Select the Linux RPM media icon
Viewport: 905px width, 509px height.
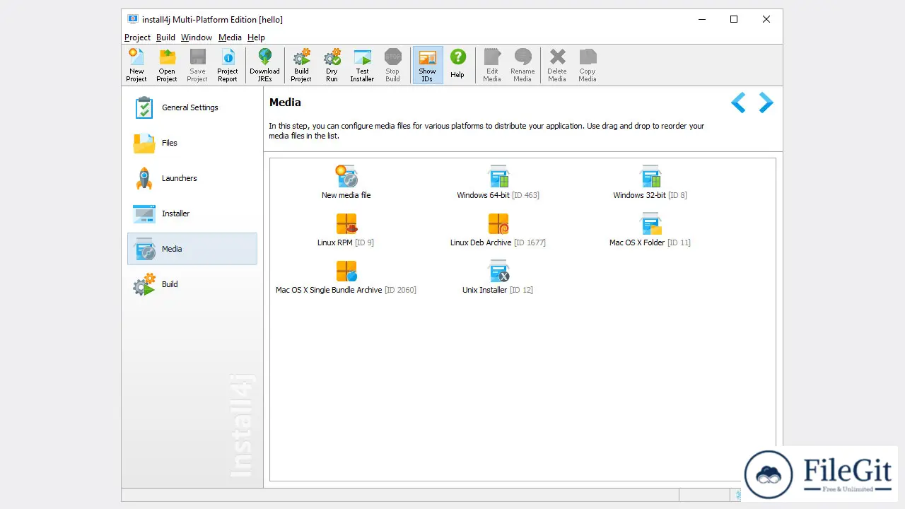click(346, 223)
